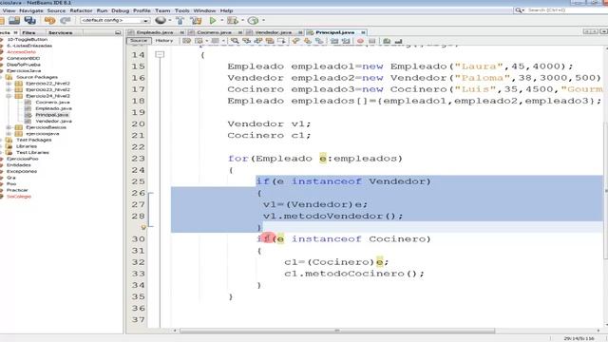
Task: Click the red Start Macro Recording icon
Action: pos(360,41)
